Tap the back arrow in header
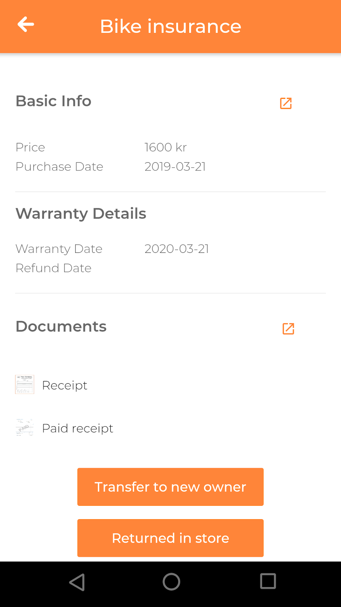Image resolution: width=341 pixels, height=607 pixels. pyautogui.click(x=26, y=25)
